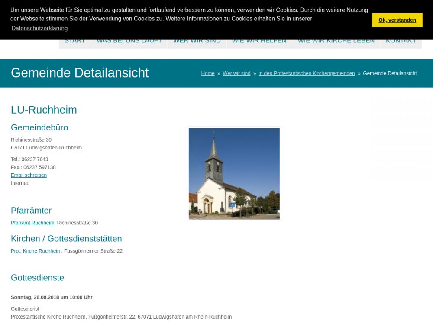433x325 pixels.
Task: Click the 'LU-Ruchheim' heading
Action: click(44, 110)
